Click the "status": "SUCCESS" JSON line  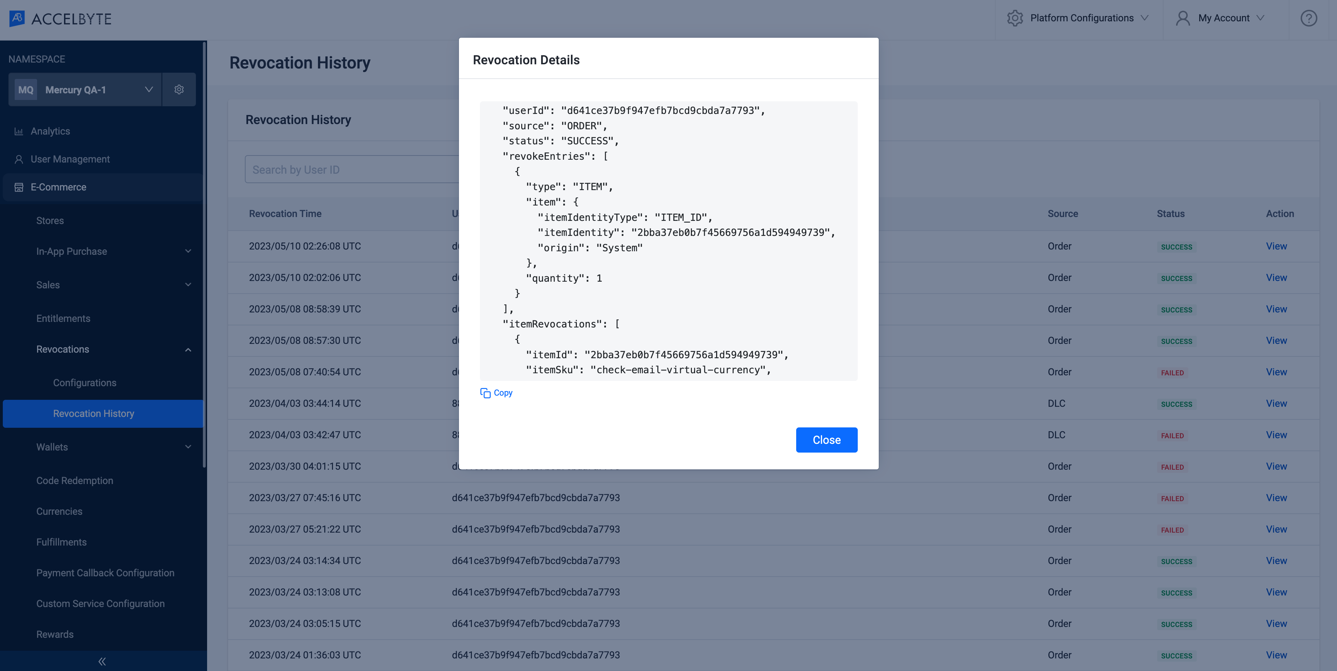[x=560, y=141]
